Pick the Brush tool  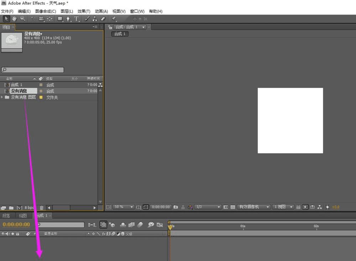pos(87,19)
